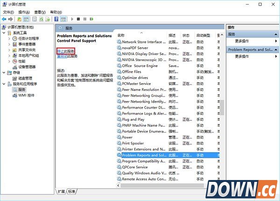Click the 重启动 this service link

pos(61,56)
